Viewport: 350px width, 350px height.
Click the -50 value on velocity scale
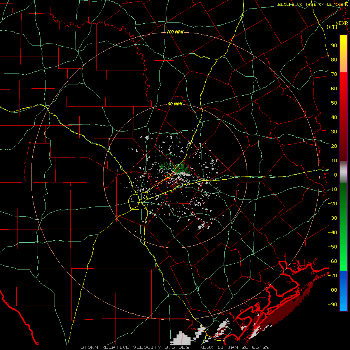click(332, 247)
